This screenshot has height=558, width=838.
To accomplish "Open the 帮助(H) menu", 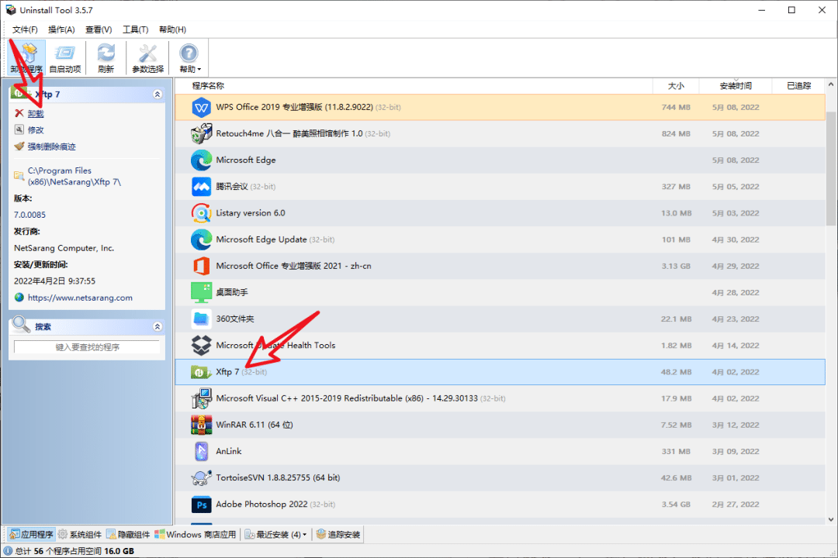I will [172, 29].
